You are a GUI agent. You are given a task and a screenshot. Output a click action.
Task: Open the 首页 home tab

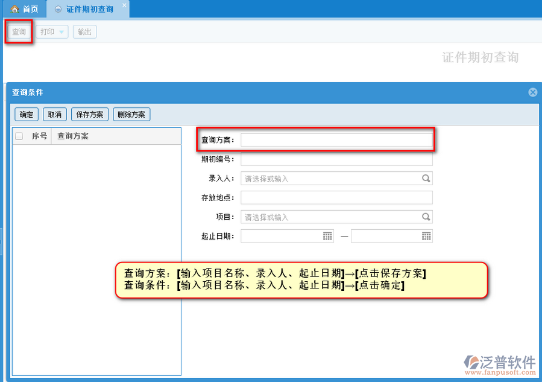pyautogui.click(x=25, y=9)
